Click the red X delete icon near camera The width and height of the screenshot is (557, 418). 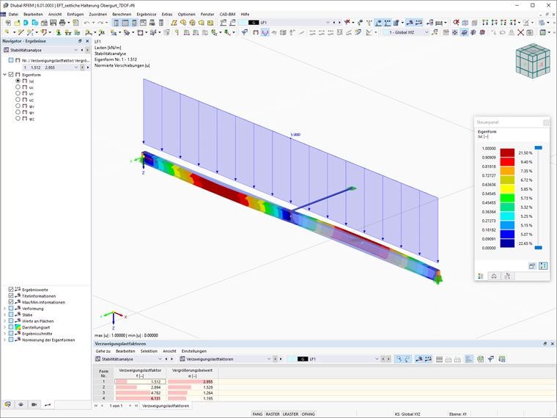tap(520, 32)
